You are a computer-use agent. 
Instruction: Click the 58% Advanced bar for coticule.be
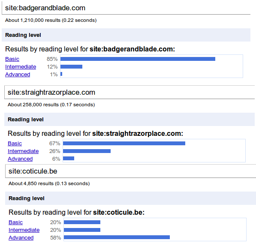tap(117, 237)
